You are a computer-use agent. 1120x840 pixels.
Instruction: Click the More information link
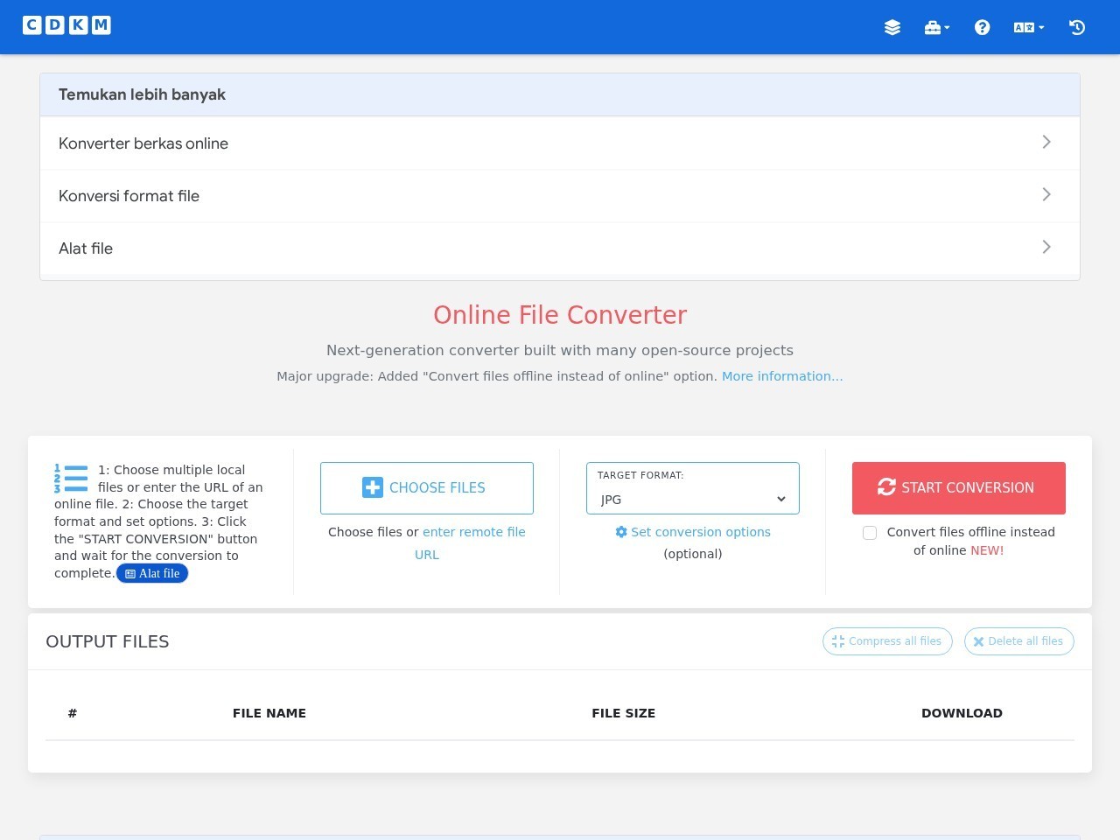782,376
